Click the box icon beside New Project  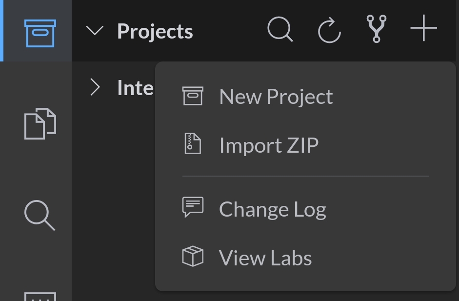pyautogui.click(x=193, y=96)
